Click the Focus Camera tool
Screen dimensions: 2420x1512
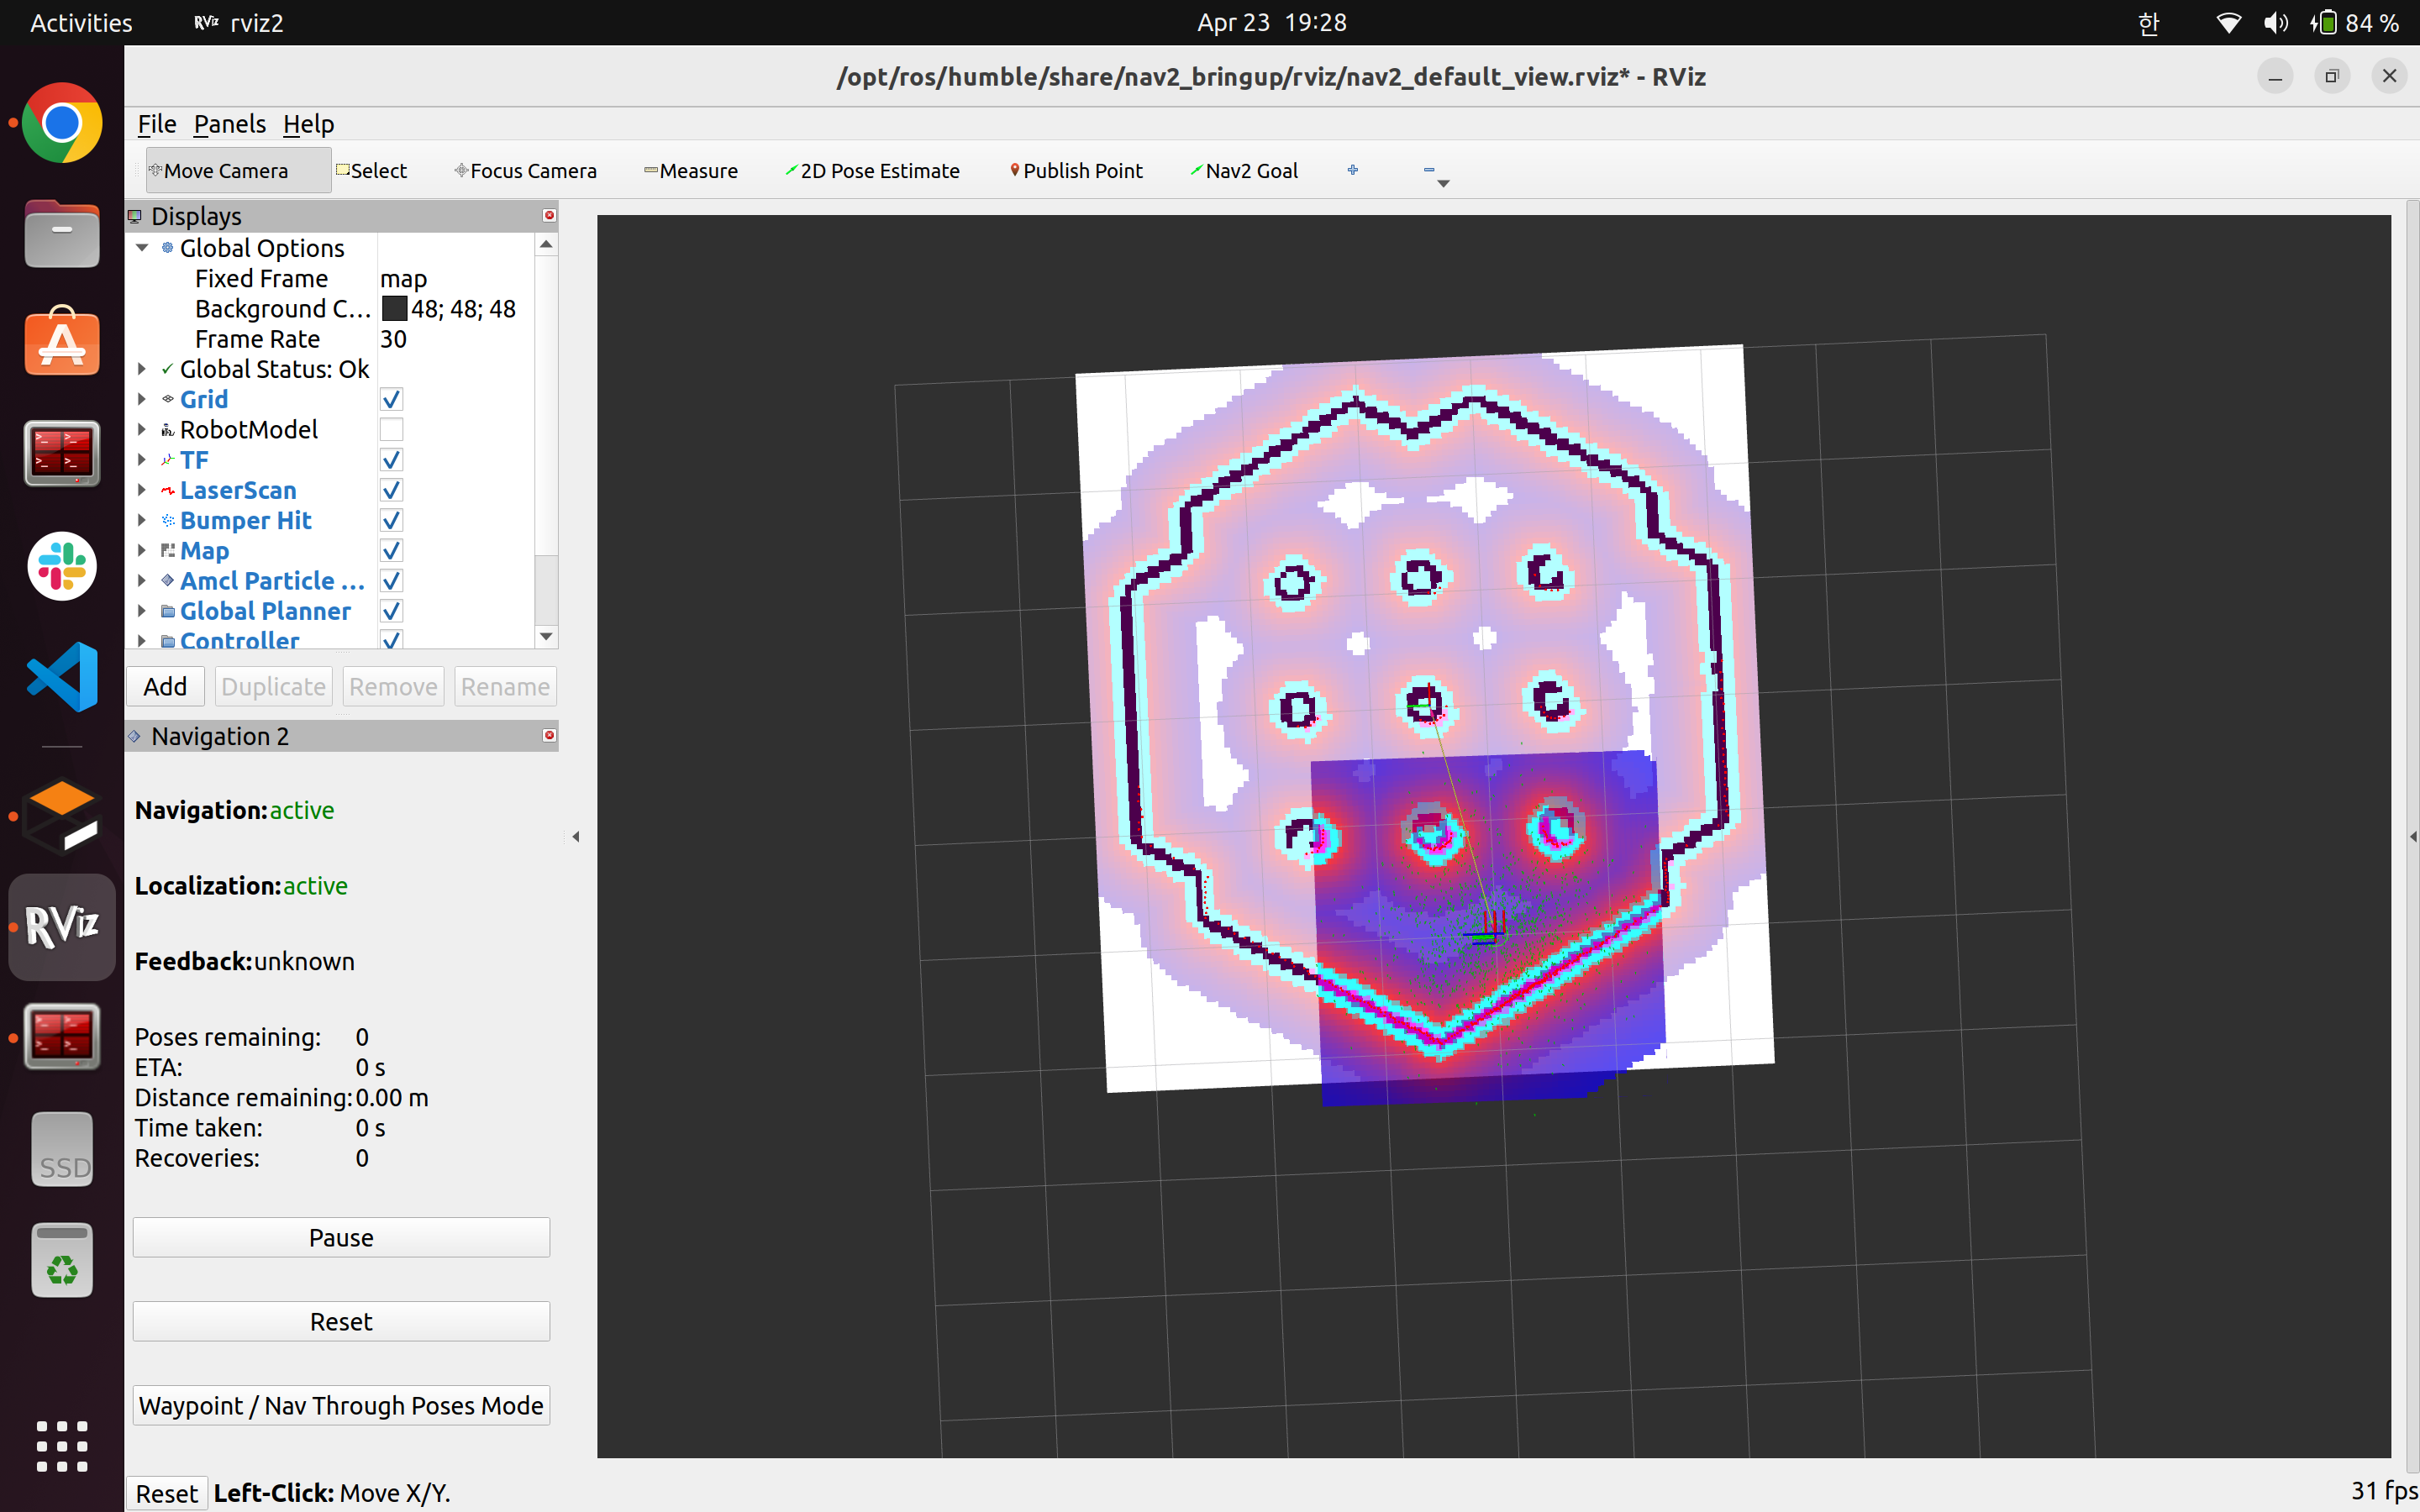526,171
